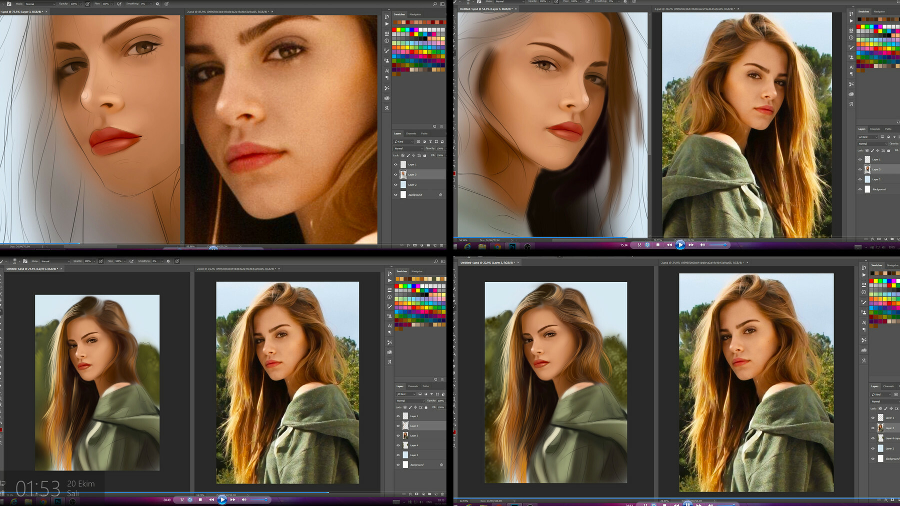The height and width of the screenshot is (506, 900).
Task: Add layer style (fx) in top-left Layers panel
Action: point(408,245)
